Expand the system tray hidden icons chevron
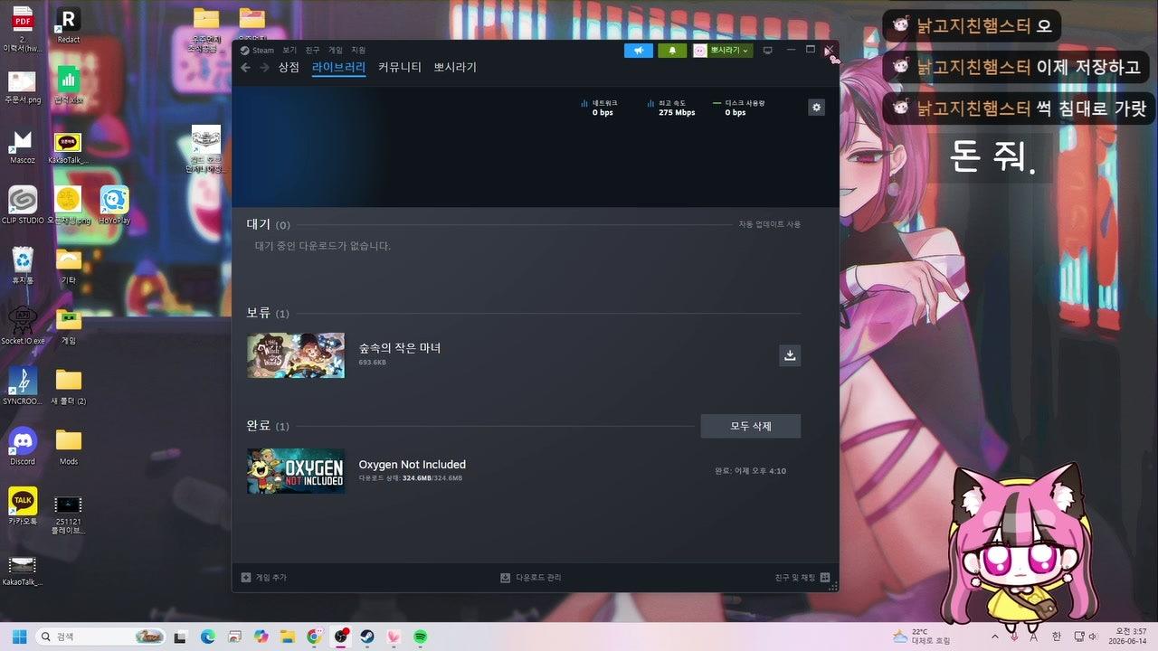The width and height of the screenshot is (1158, 651). coord(995,637)
